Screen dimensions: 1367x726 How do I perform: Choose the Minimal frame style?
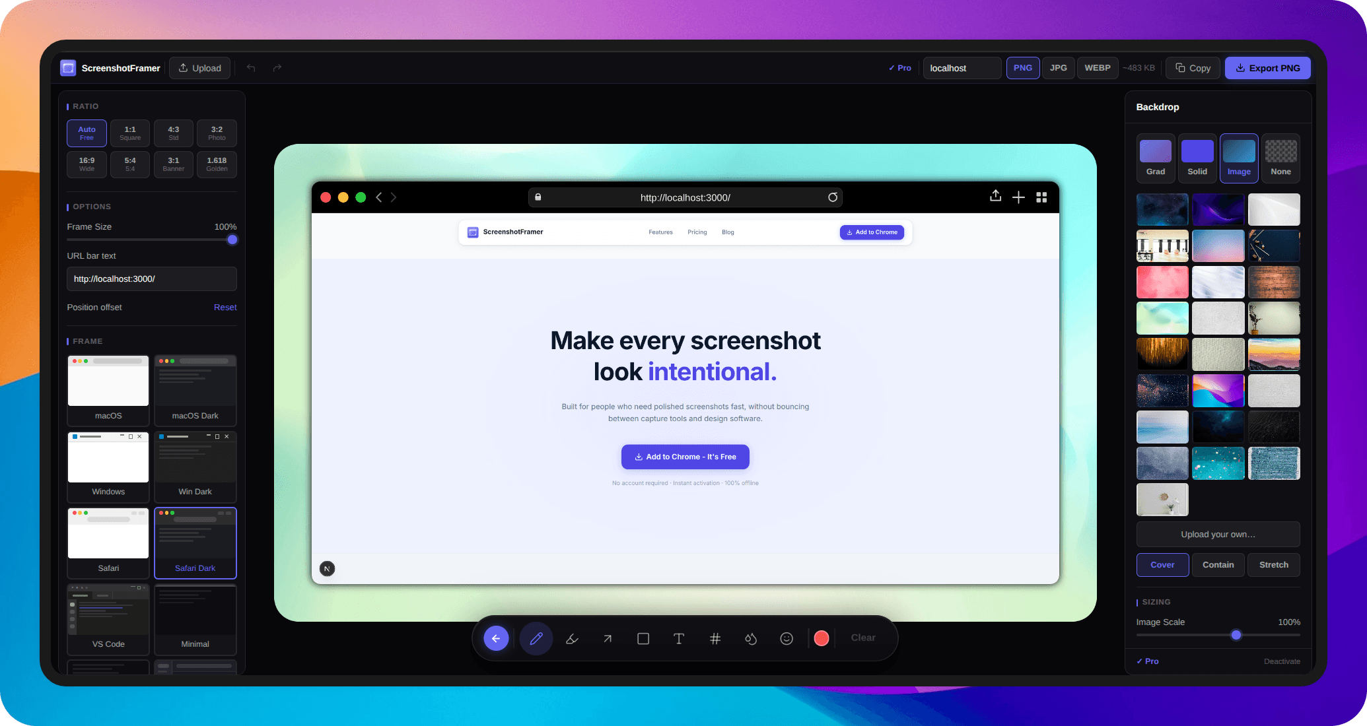coord(195,619)
